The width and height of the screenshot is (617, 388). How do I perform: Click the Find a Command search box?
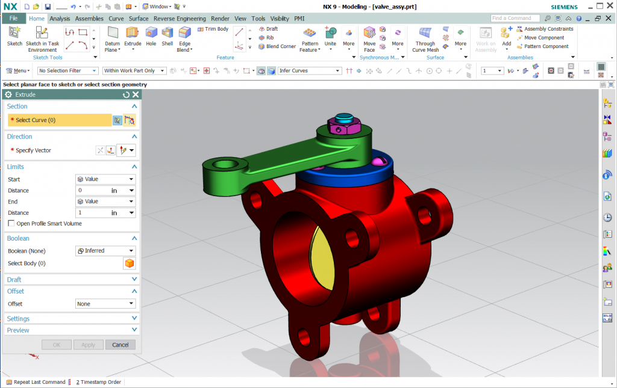[515, 18]
